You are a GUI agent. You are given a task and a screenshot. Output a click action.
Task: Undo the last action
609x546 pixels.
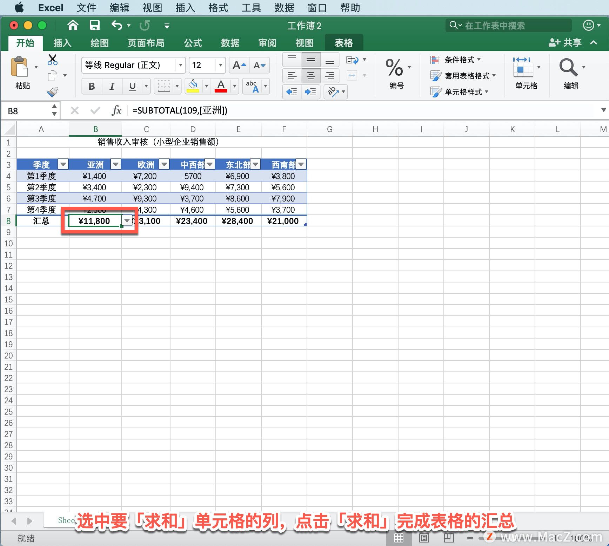pos(117,25)
